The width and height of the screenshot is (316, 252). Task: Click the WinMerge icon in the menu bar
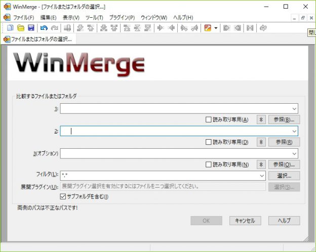tap(7, 17)
